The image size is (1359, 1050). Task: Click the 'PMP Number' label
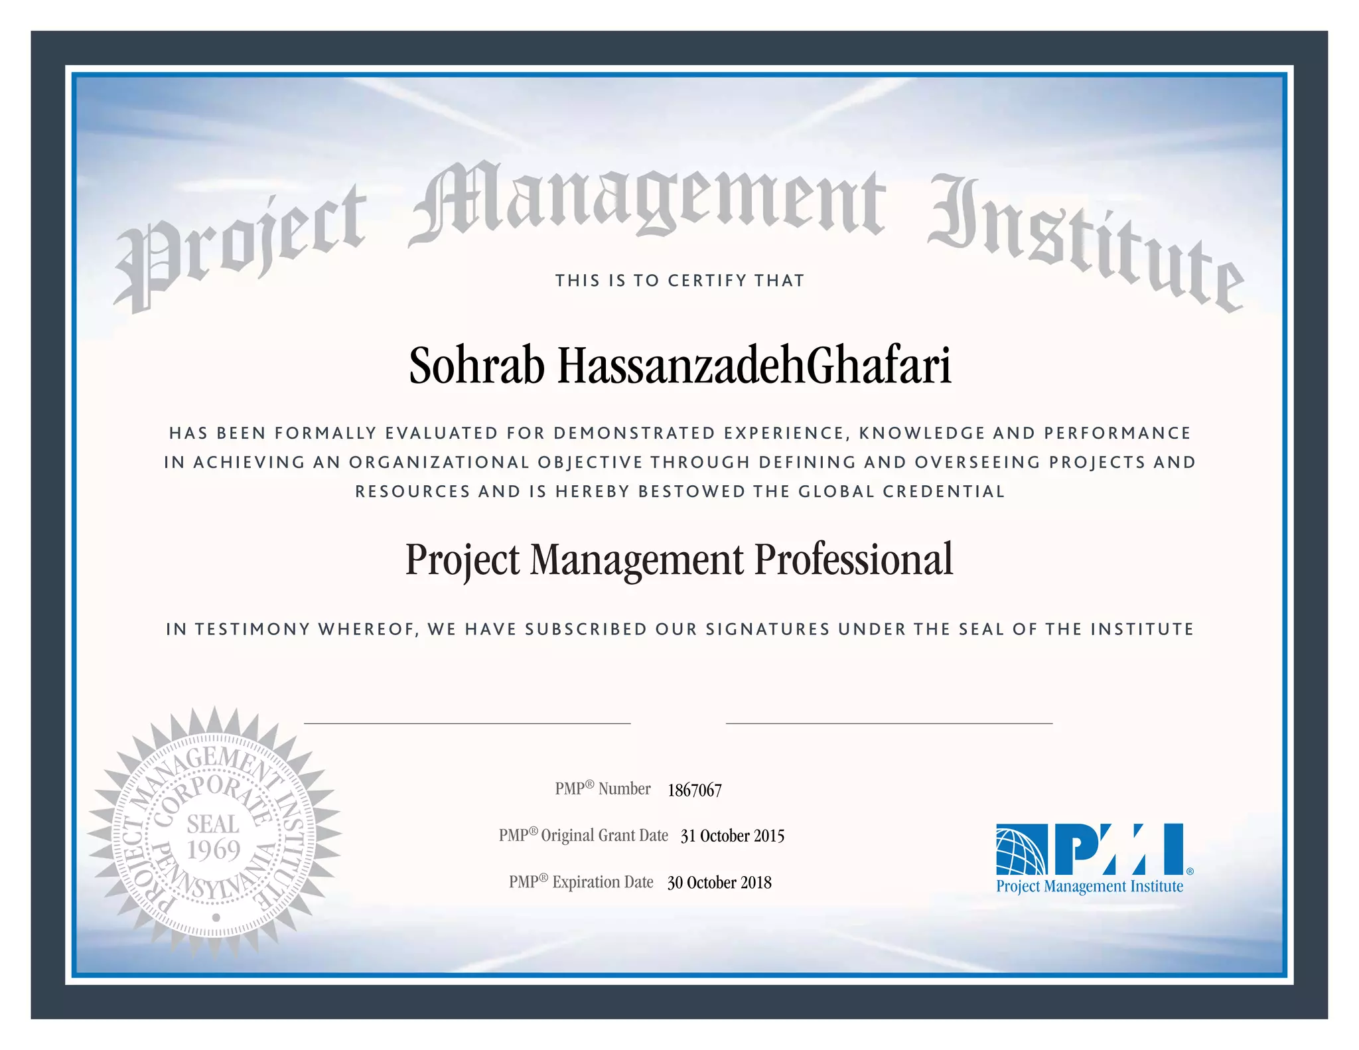point(603,788)
